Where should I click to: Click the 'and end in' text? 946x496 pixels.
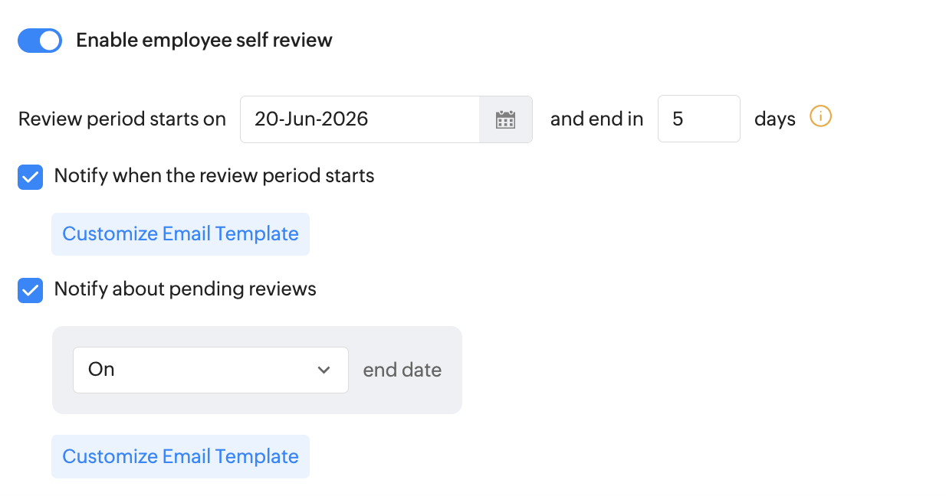[596, 119]
